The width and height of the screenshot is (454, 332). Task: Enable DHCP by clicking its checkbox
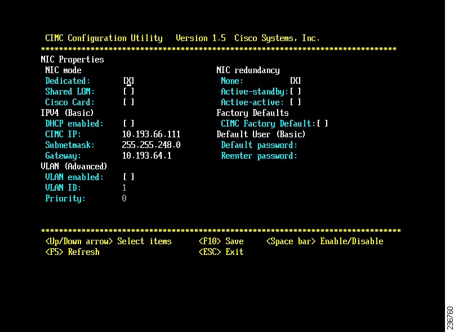click(x=128, y=123)
